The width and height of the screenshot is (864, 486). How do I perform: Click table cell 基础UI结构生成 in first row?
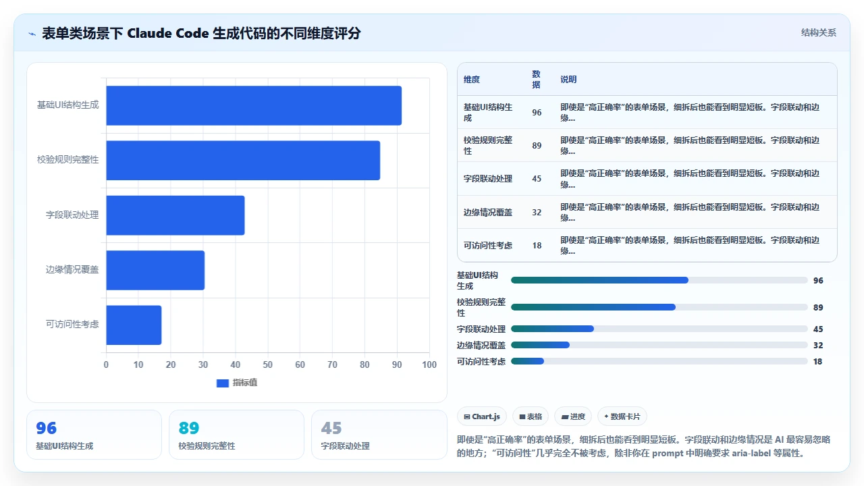(488, 112)
